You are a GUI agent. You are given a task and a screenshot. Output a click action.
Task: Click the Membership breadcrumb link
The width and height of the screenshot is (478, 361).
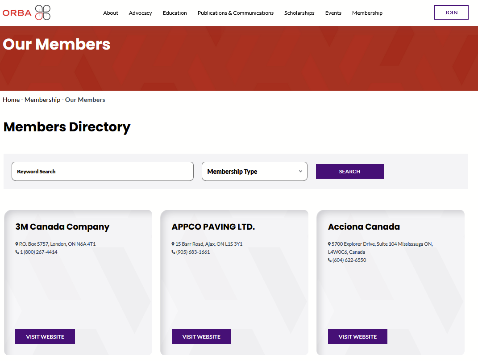point(42,100)
